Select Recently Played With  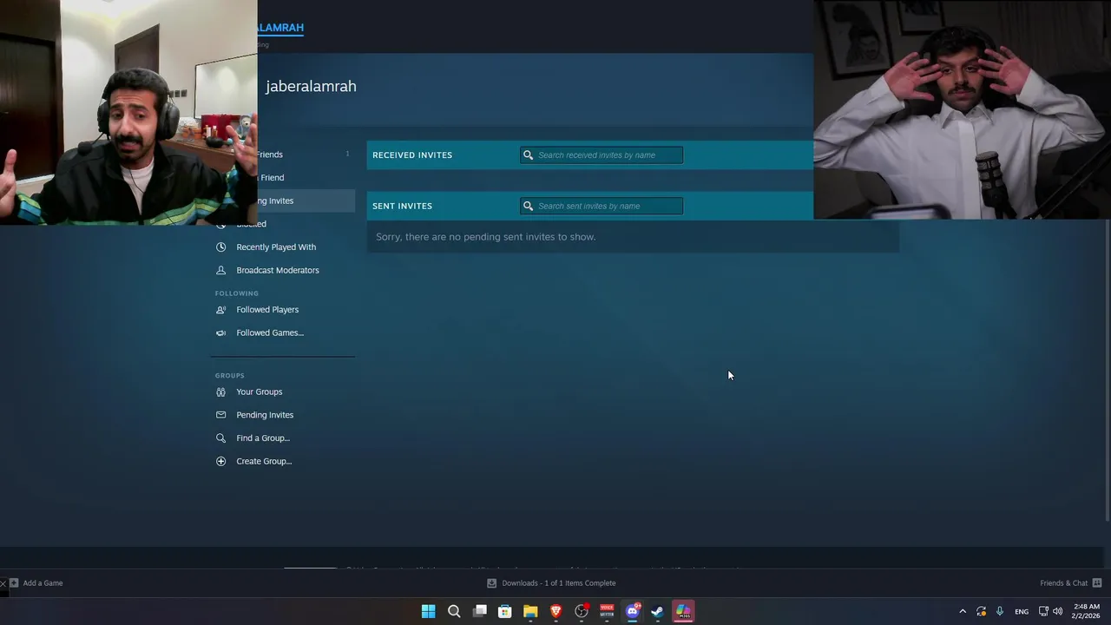[x=276, y=247]
